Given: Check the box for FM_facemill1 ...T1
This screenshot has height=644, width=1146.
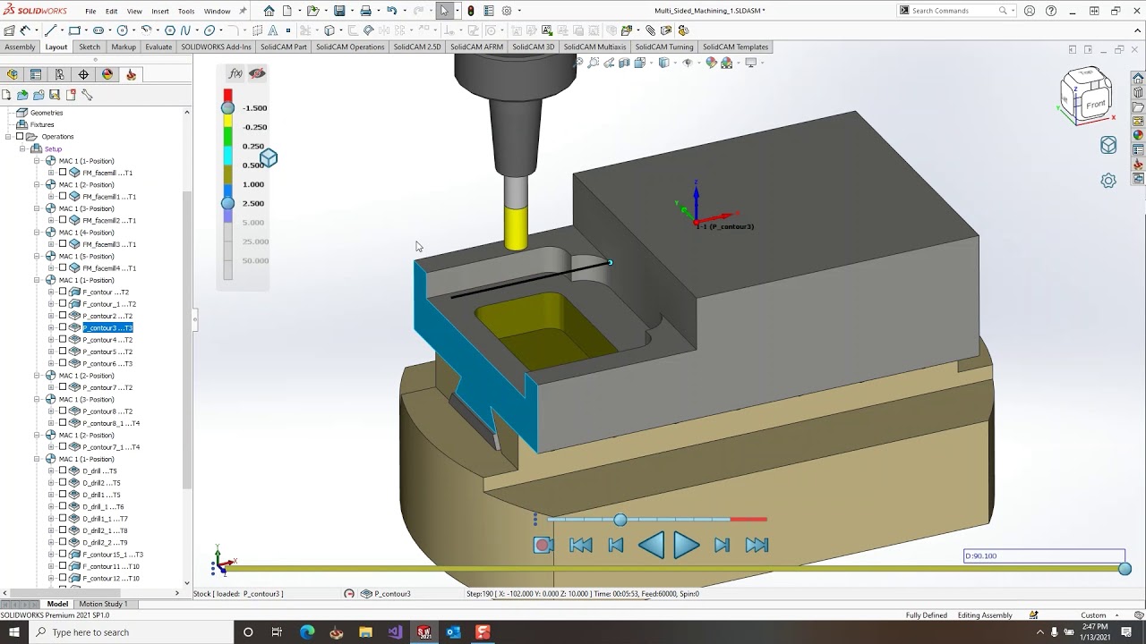Looking at the screenshot, I should (x=63, y=196).
